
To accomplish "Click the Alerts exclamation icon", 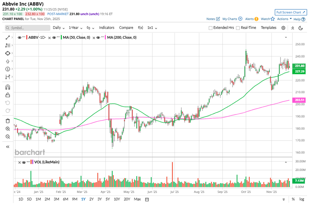I will [256, 19].
